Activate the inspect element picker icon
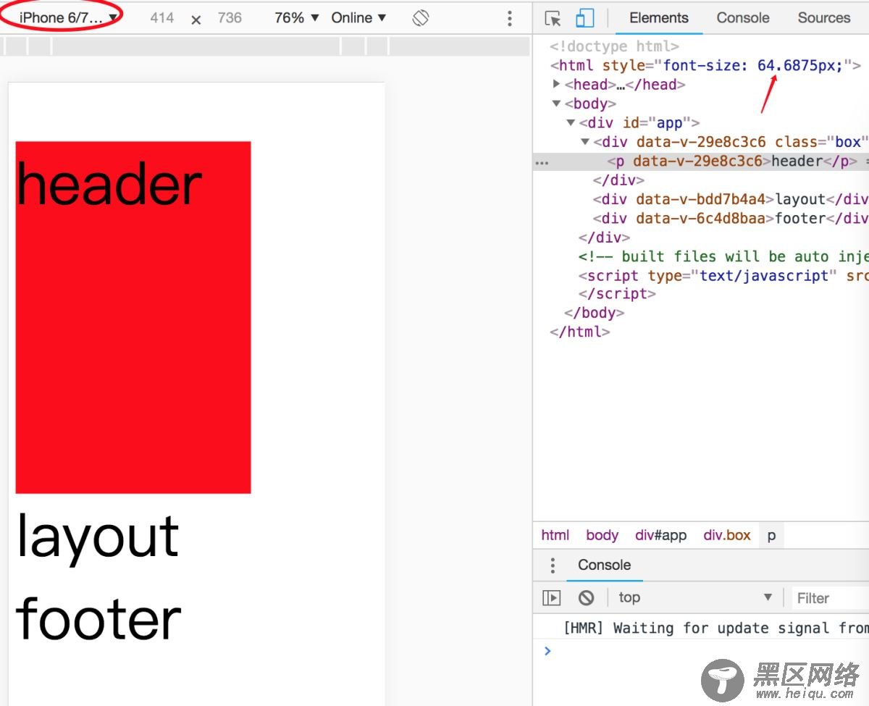 pyautogui.click(x=553, y=18)
